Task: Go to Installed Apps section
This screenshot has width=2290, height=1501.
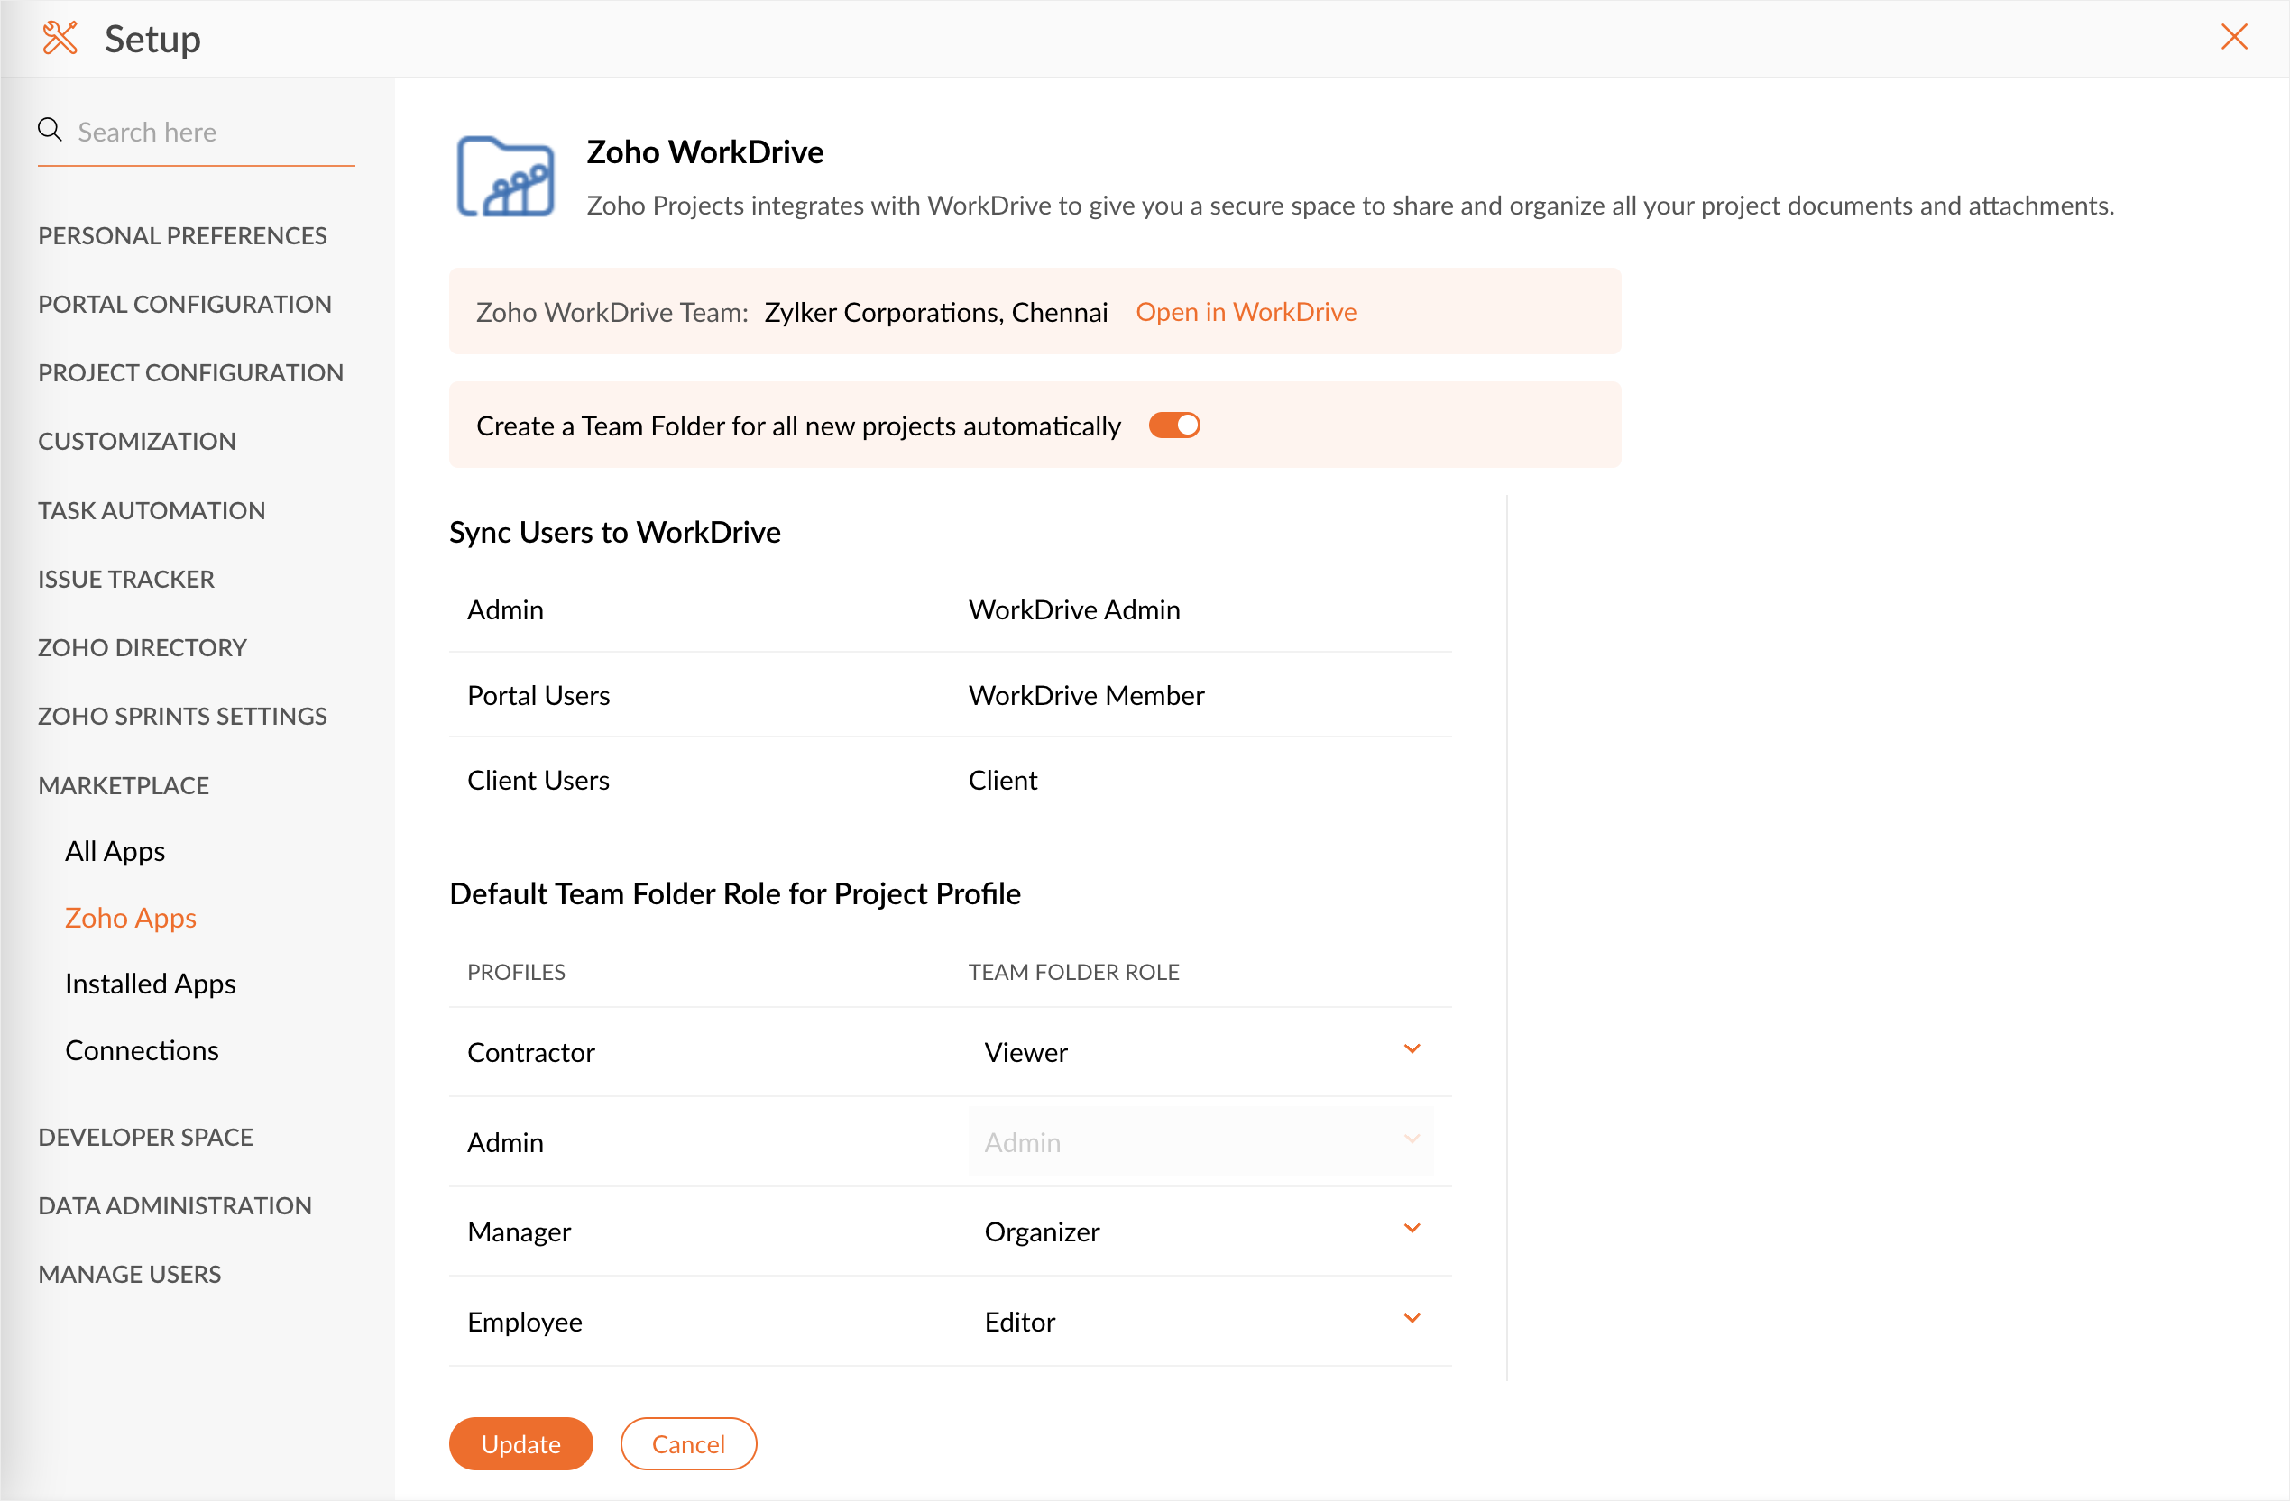Action: (150, 984)
